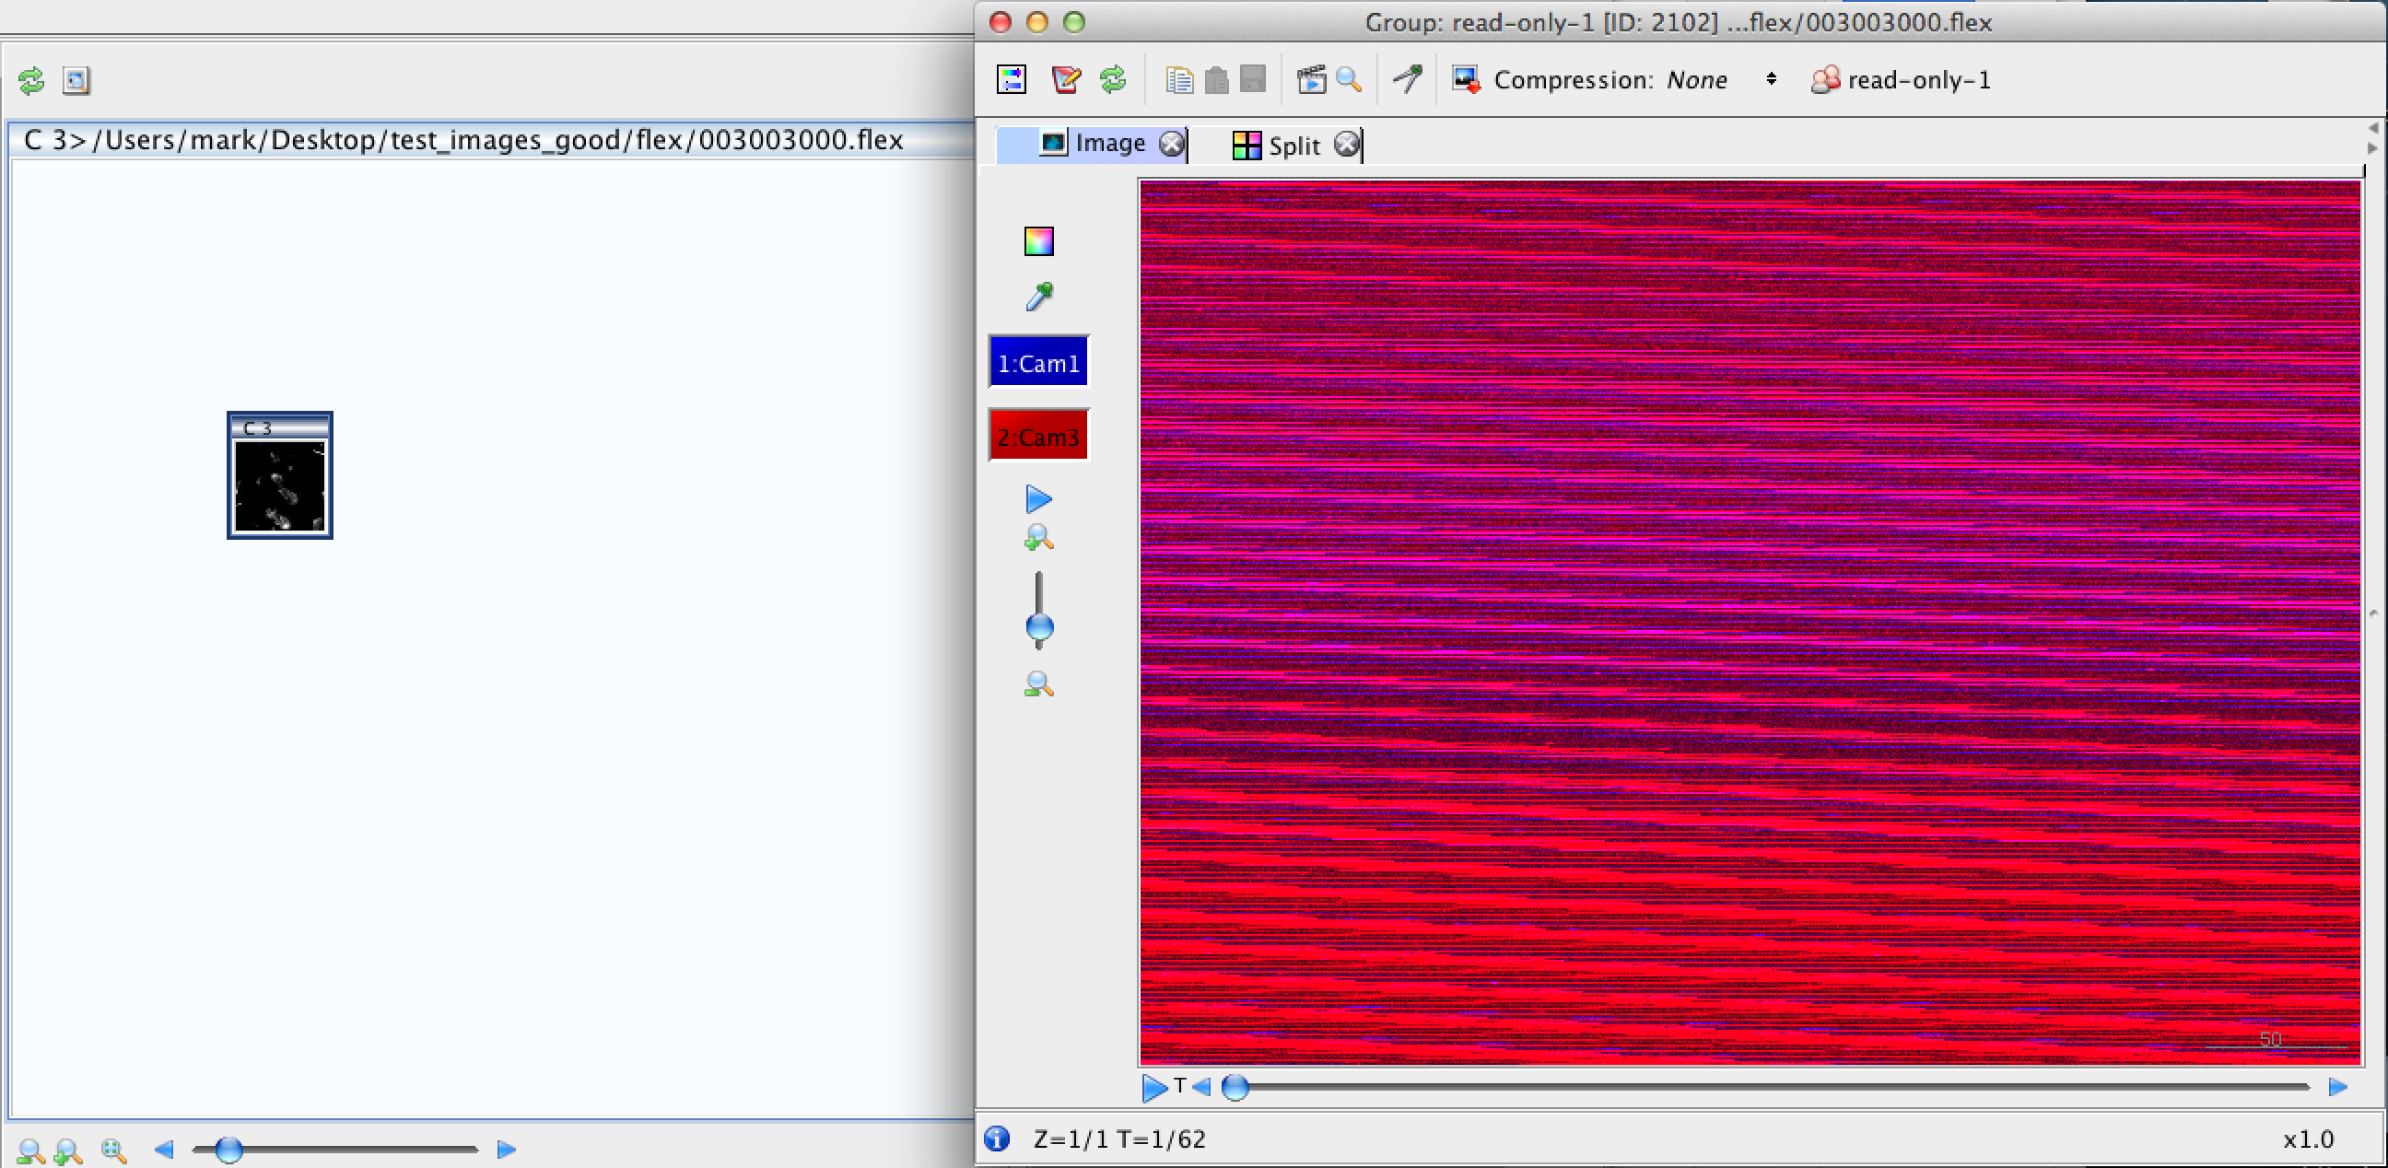Open the rendering settings (Renderer) icon
This screenshot has height=1168, width=2388.
[1012, 80]
